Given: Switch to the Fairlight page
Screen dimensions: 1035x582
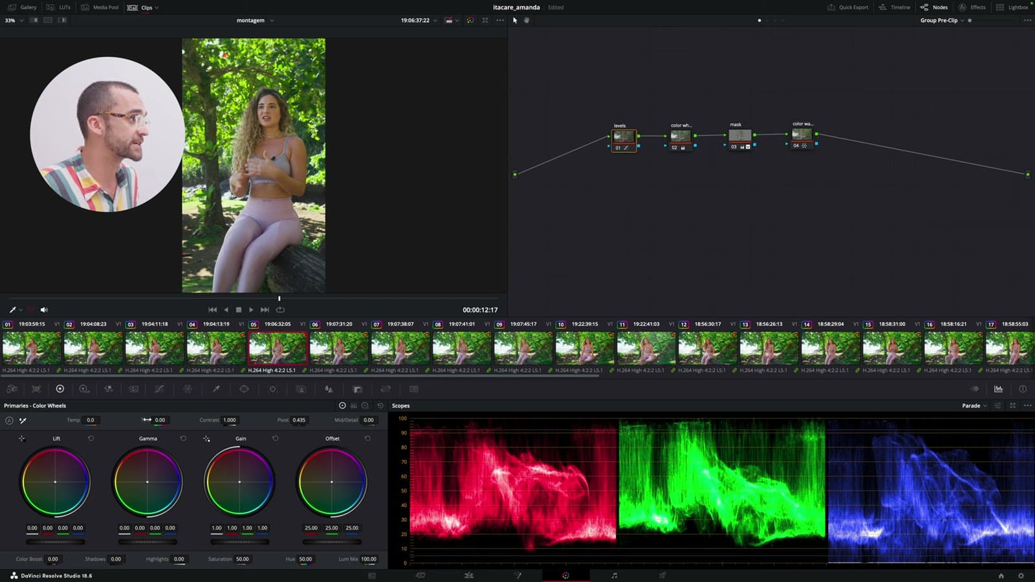Looking at the screenshot, I should (614, 576).
